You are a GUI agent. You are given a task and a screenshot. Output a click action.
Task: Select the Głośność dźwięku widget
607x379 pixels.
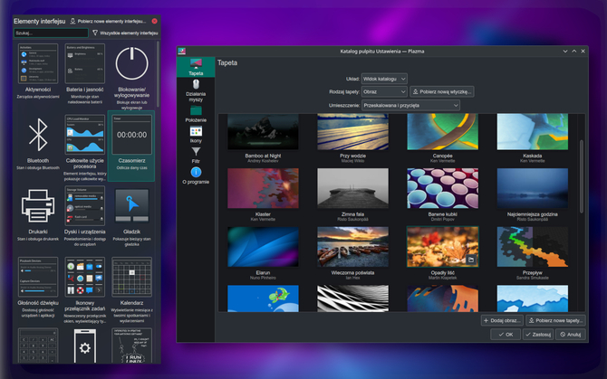(38, 277)
